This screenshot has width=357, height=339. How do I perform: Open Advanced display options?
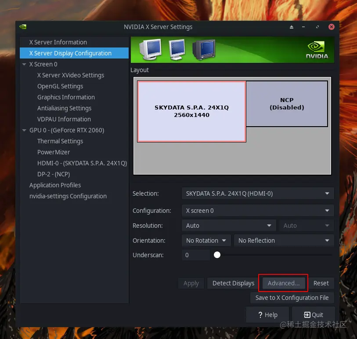click(x=284, y=283)
